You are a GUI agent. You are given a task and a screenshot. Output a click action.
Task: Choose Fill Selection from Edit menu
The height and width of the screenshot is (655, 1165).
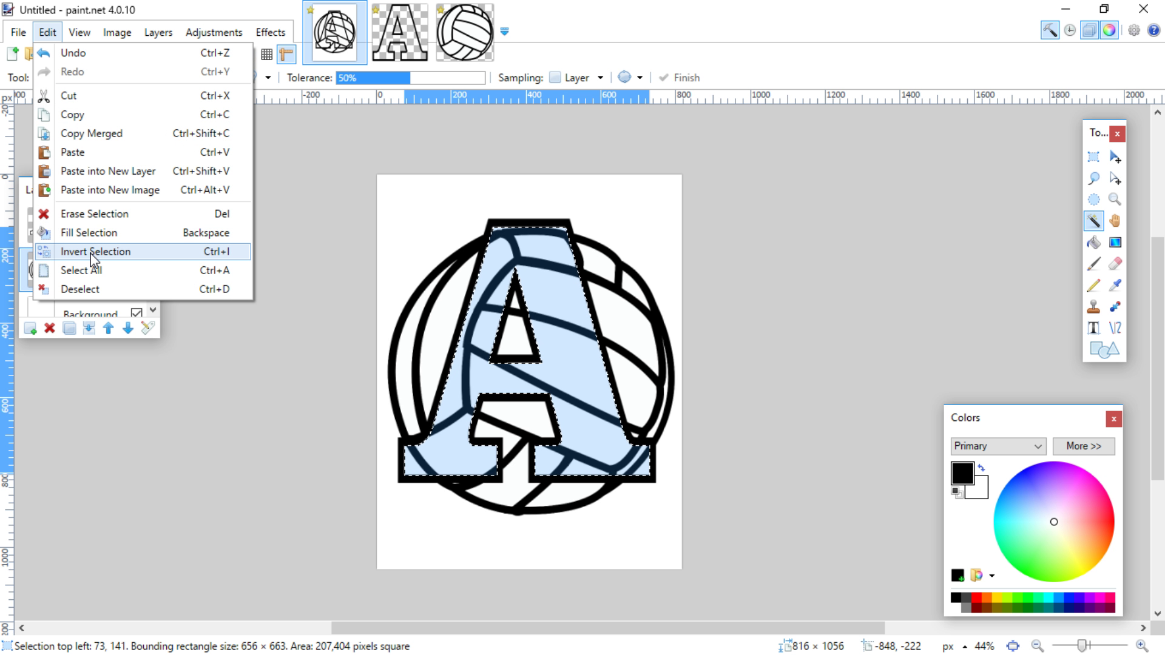[143, 233]
